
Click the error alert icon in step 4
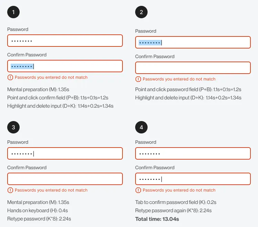[x=138, y=190]
